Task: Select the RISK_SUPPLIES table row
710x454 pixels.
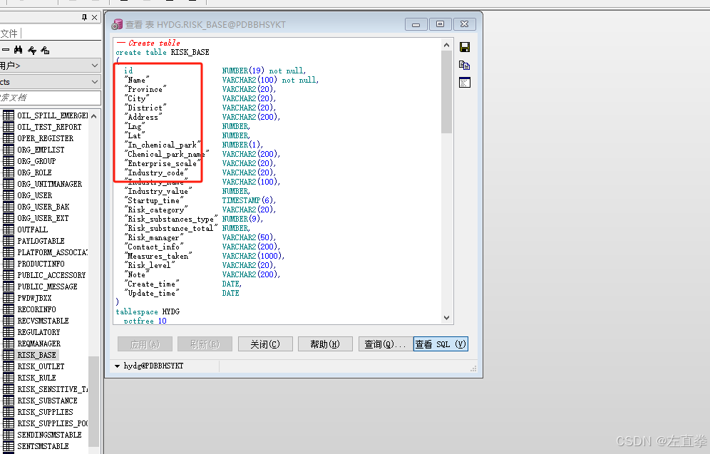Action: tap(46, 412)
